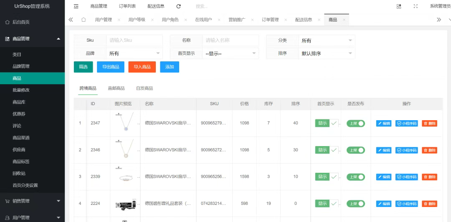This screenshot has height=222, width=451.
Task: Close the 订单管理 tab
Action: [286, 20]
